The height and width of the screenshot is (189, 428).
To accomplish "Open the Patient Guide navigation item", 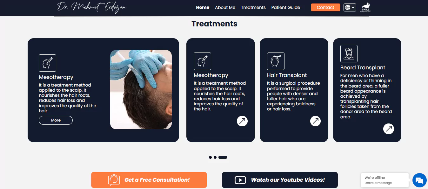I will click(286, 7).
